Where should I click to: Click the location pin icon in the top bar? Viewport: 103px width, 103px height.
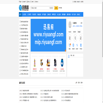pyautogui.click(x=19, y=2)
